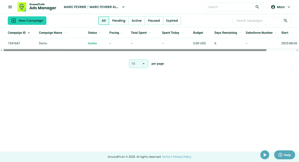Open the hamburger navigation menu
Screen dimensions: 299x162
point(10,7)
